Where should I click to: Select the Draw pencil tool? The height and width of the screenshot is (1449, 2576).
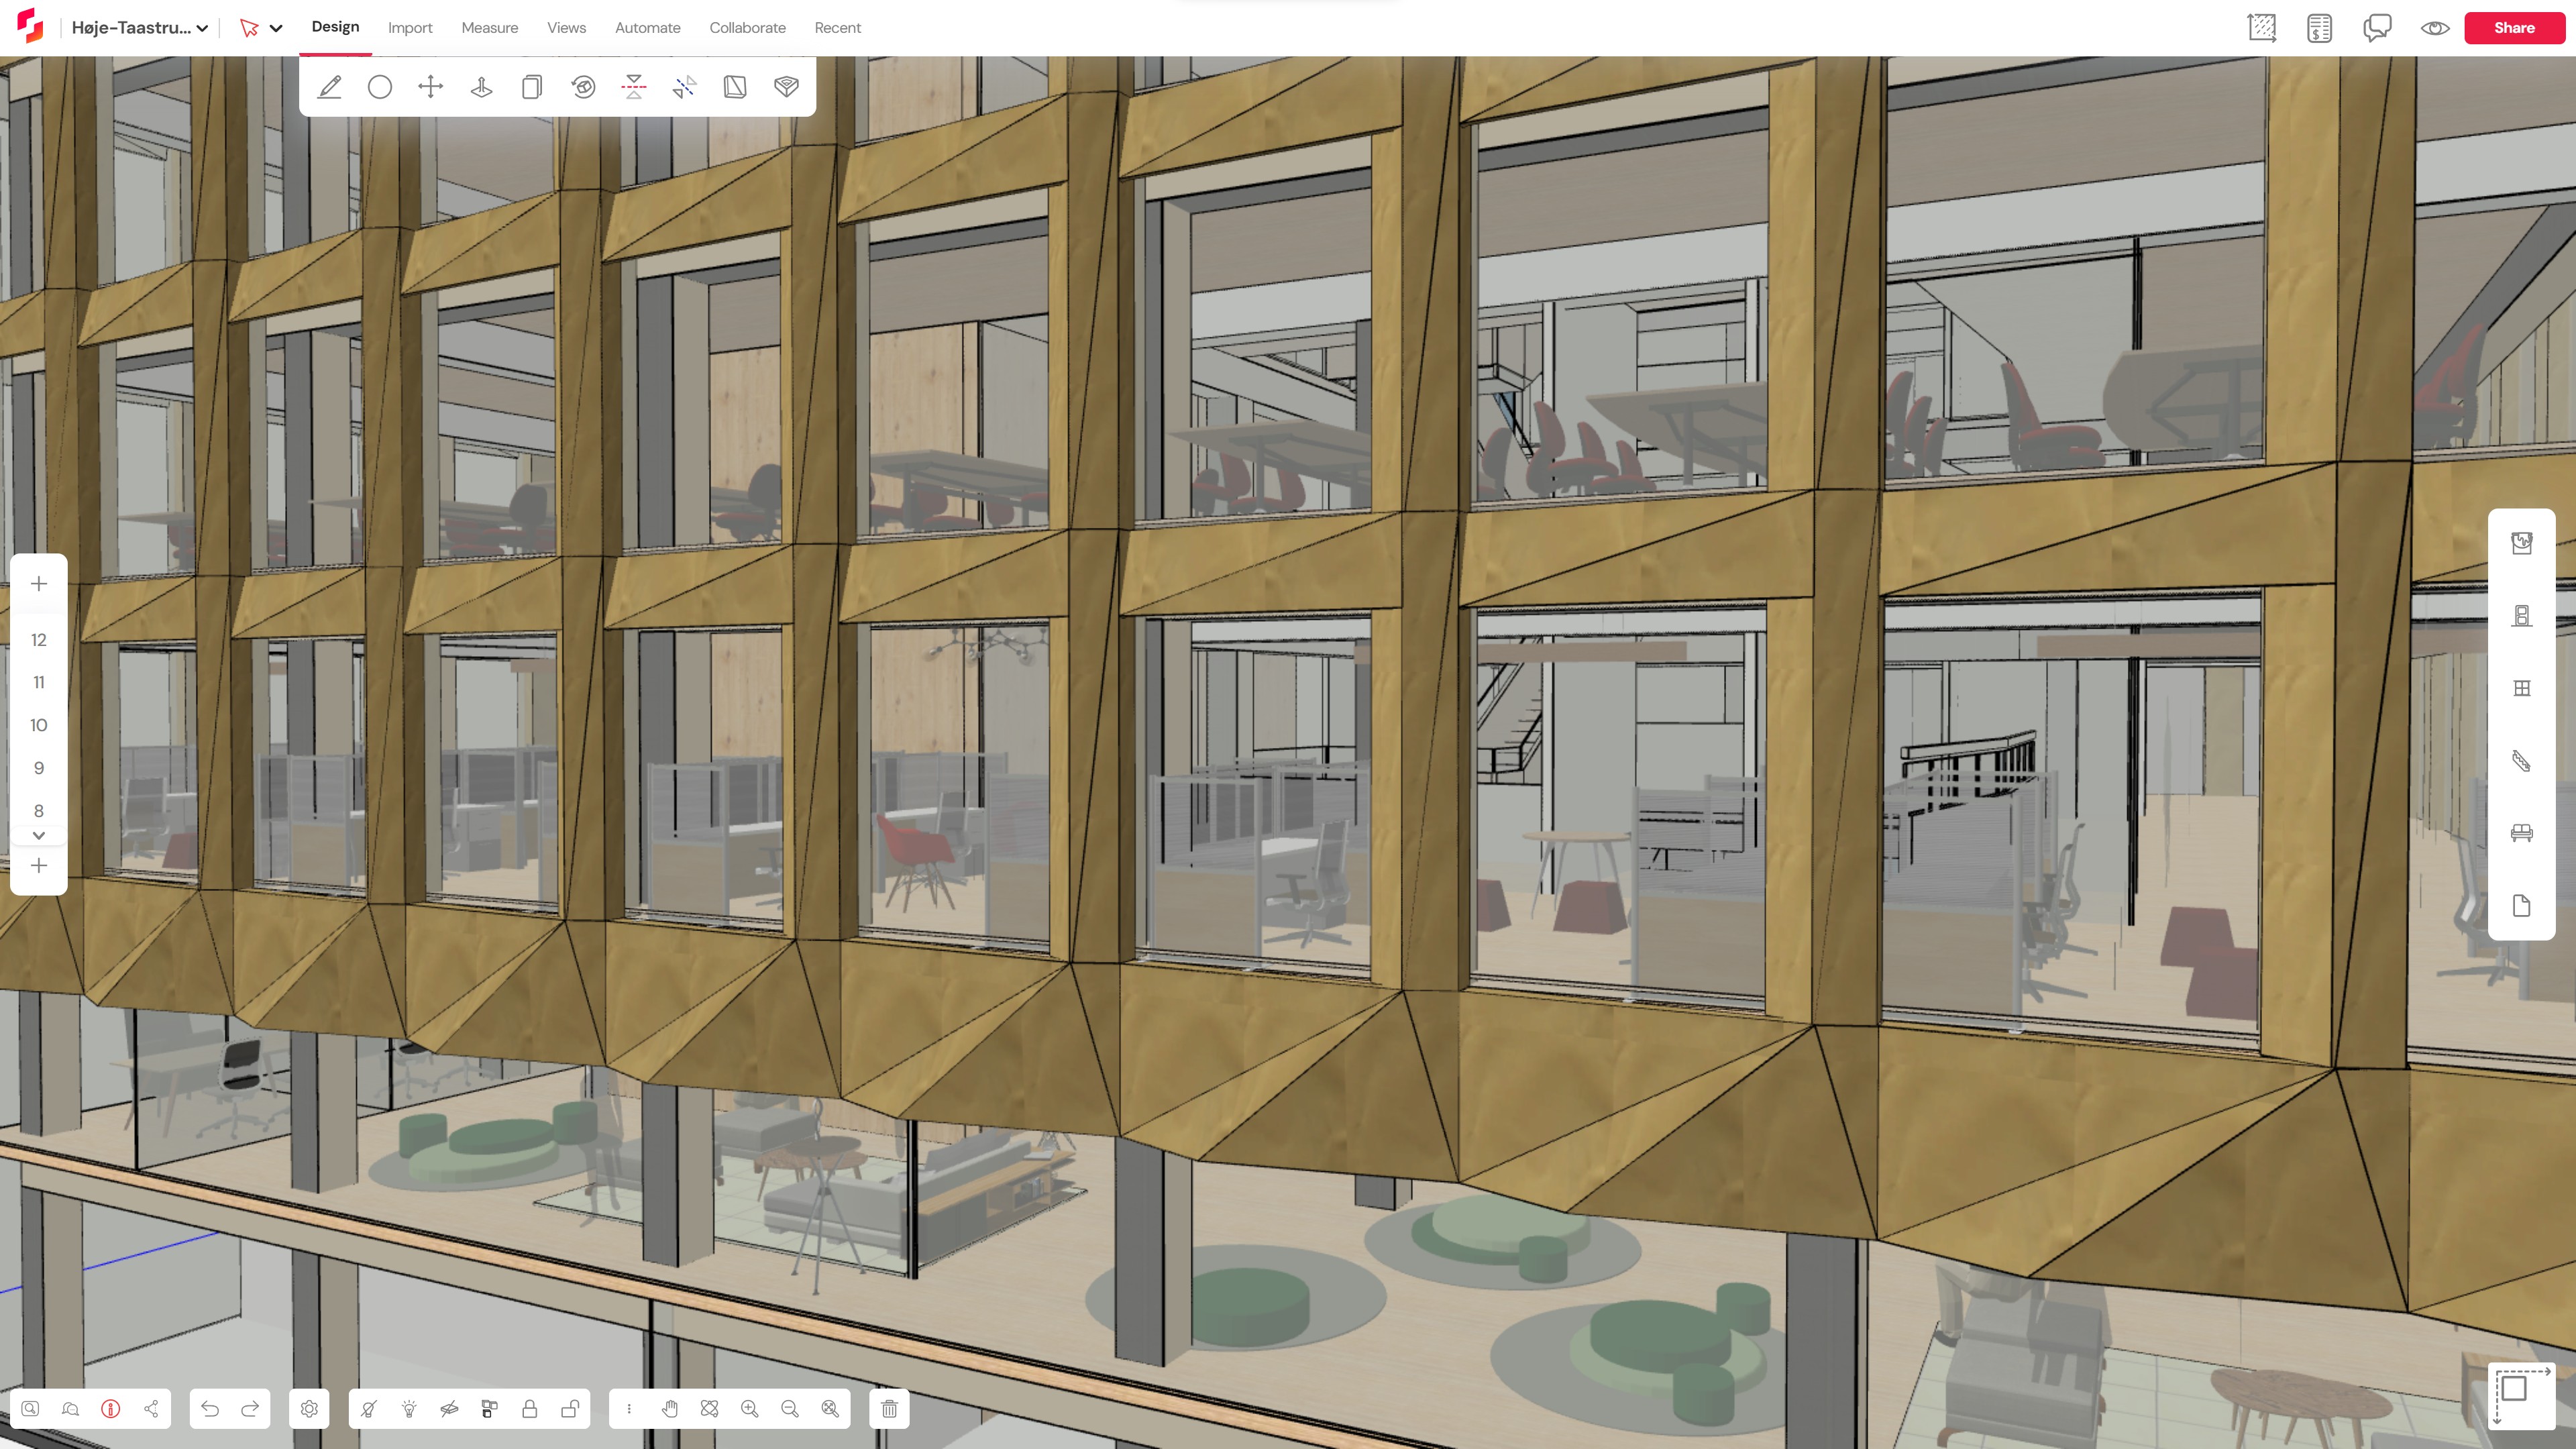(329, 88)
